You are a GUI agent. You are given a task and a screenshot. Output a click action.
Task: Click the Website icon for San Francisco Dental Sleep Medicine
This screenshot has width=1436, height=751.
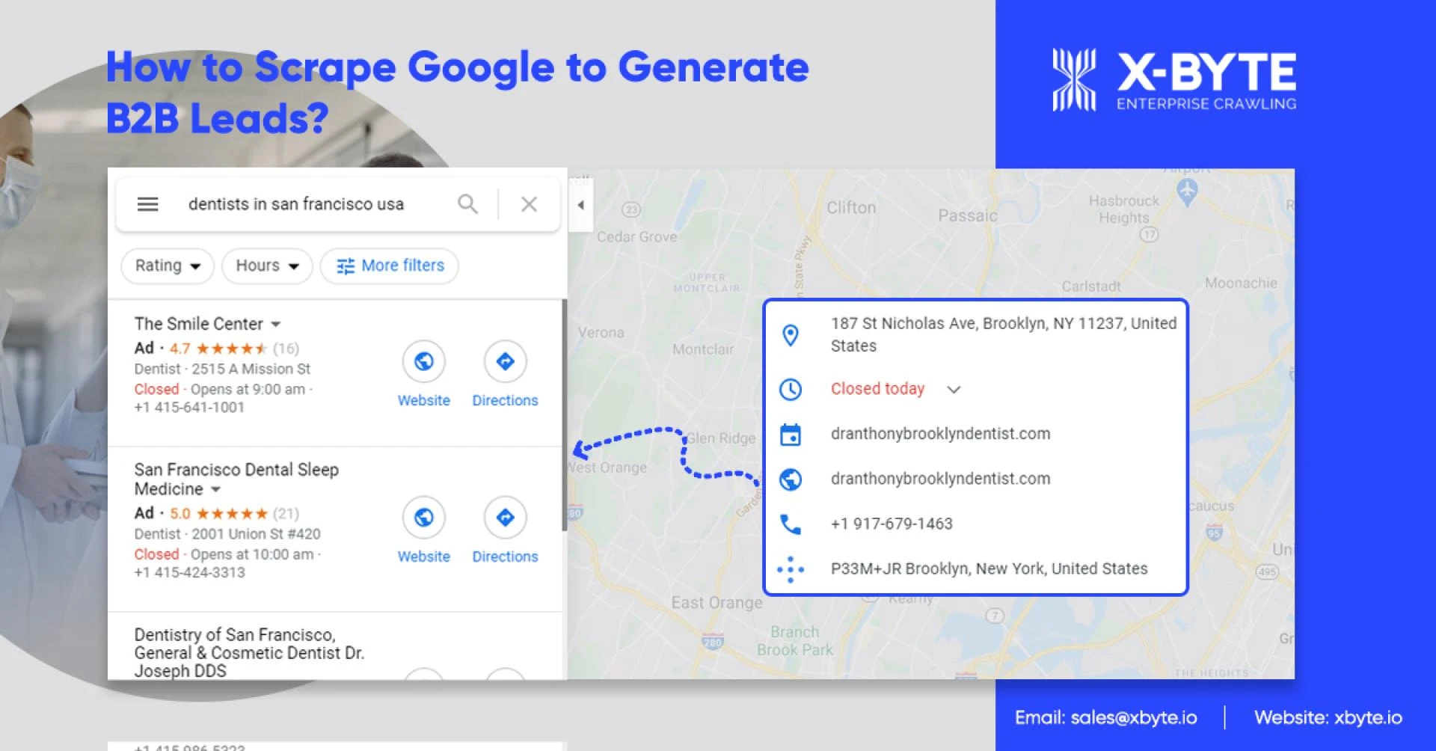[423, 517]
